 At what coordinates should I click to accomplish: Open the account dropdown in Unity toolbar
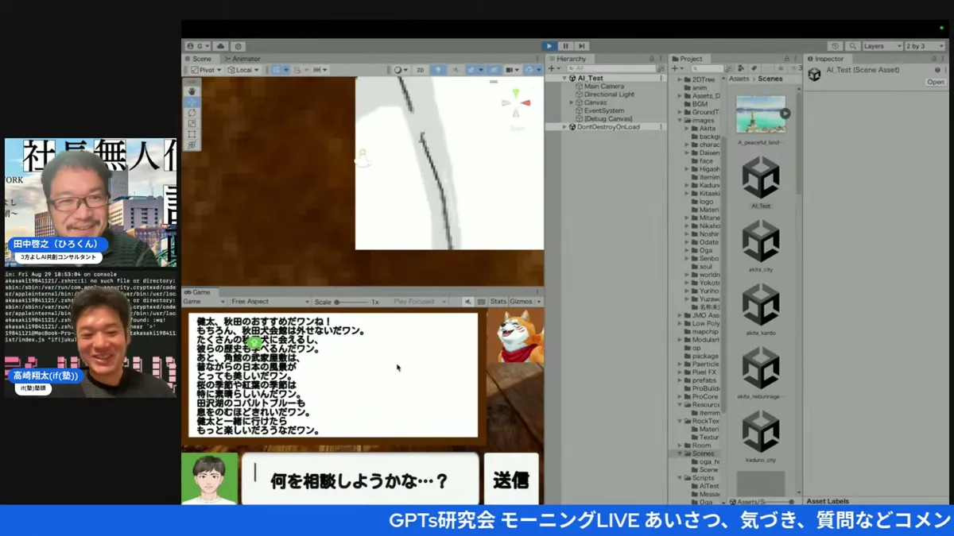pos(198,46)
